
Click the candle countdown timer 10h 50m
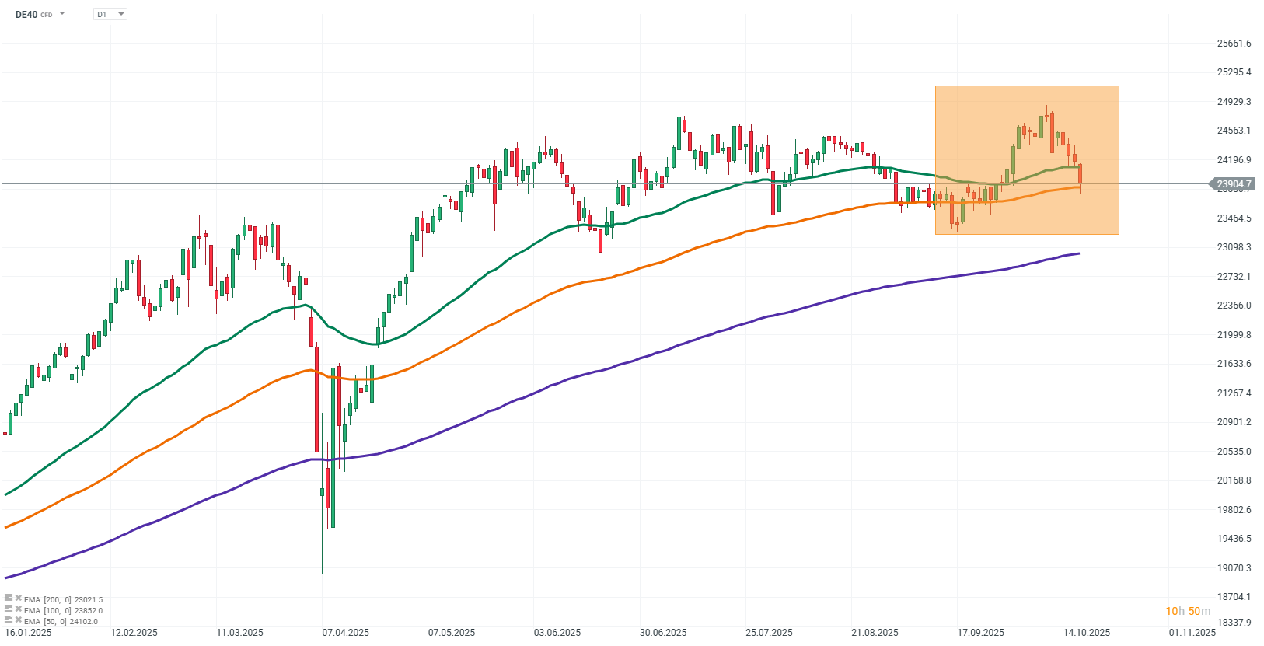coord(1188,611)
